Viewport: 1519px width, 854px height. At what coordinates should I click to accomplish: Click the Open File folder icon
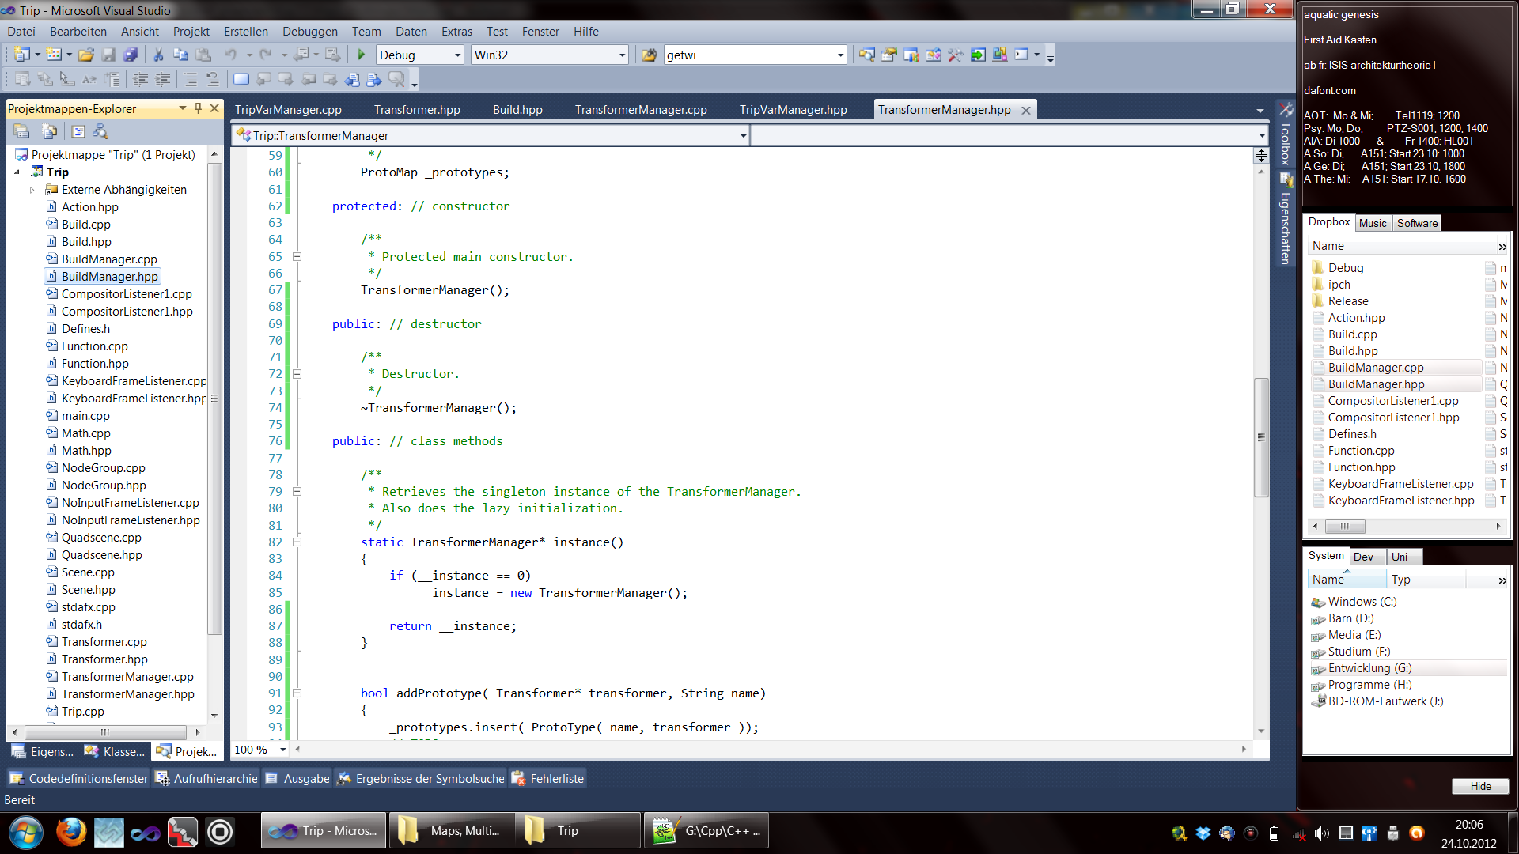(86, 55)
